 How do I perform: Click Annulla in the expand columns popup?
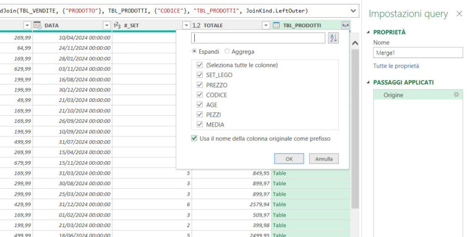click(x=324, y=159)
